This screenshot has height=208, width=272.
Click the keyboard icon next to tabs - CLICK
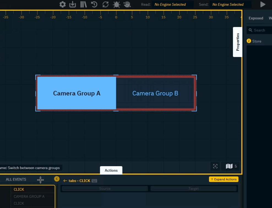94,181
